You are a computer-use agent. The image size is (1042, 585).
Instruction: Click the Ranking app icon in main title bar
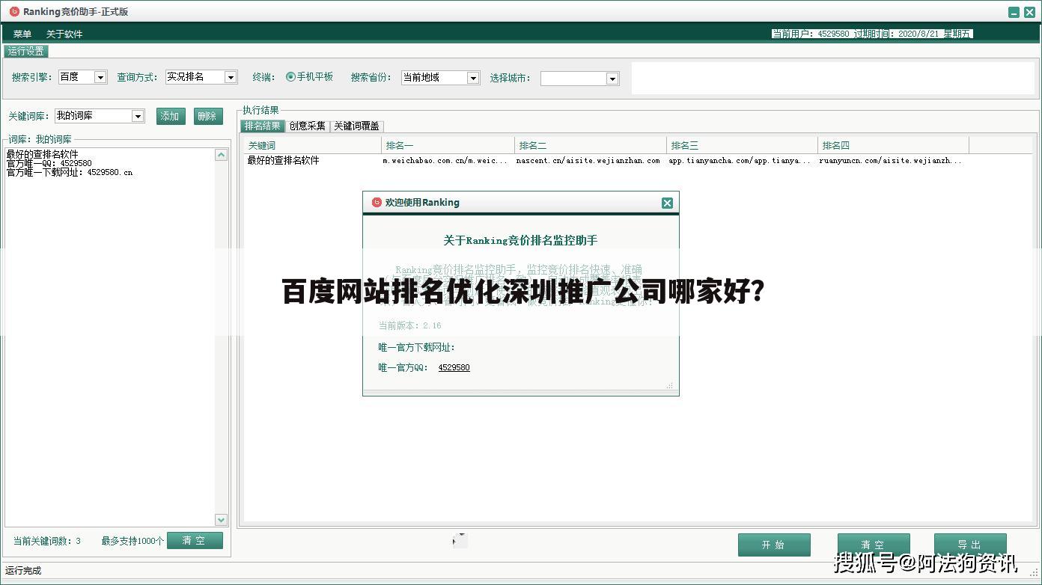point(13,11)
